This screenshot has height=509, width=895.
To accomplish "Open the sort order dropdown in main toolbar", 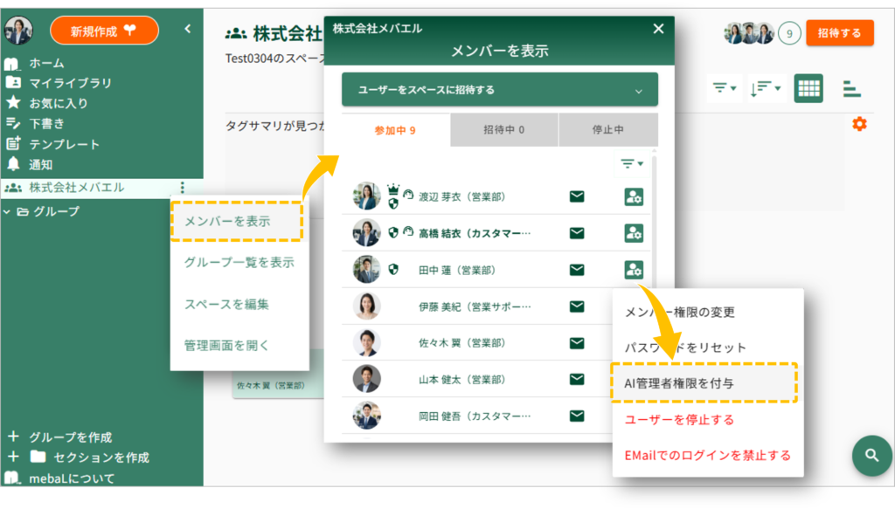I will click(766, 88).
